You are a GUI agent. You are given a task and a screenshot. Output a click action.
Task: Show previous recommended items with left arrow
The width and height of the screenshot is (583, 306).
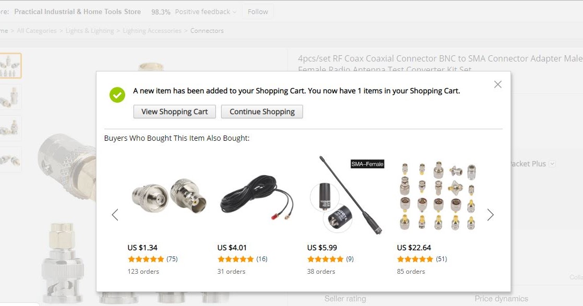point(115,215)
